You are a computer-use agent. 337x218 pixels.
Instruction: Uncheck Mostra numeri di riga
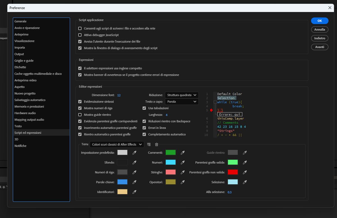[80, 108]
